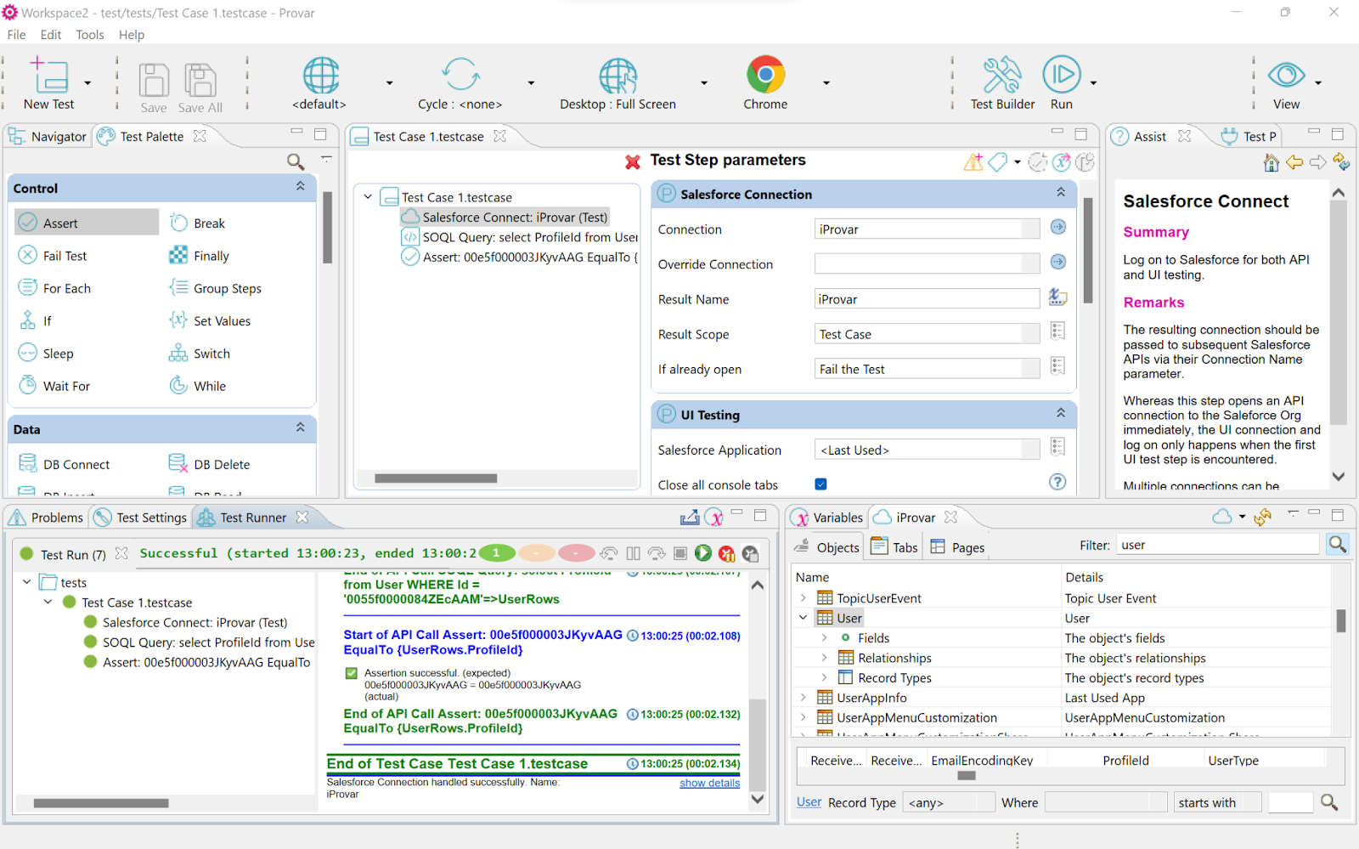1359x849 pixels.
Task: Click the yellow refresh arrows icon in iProvar panel
Action: click(1263, 517)
